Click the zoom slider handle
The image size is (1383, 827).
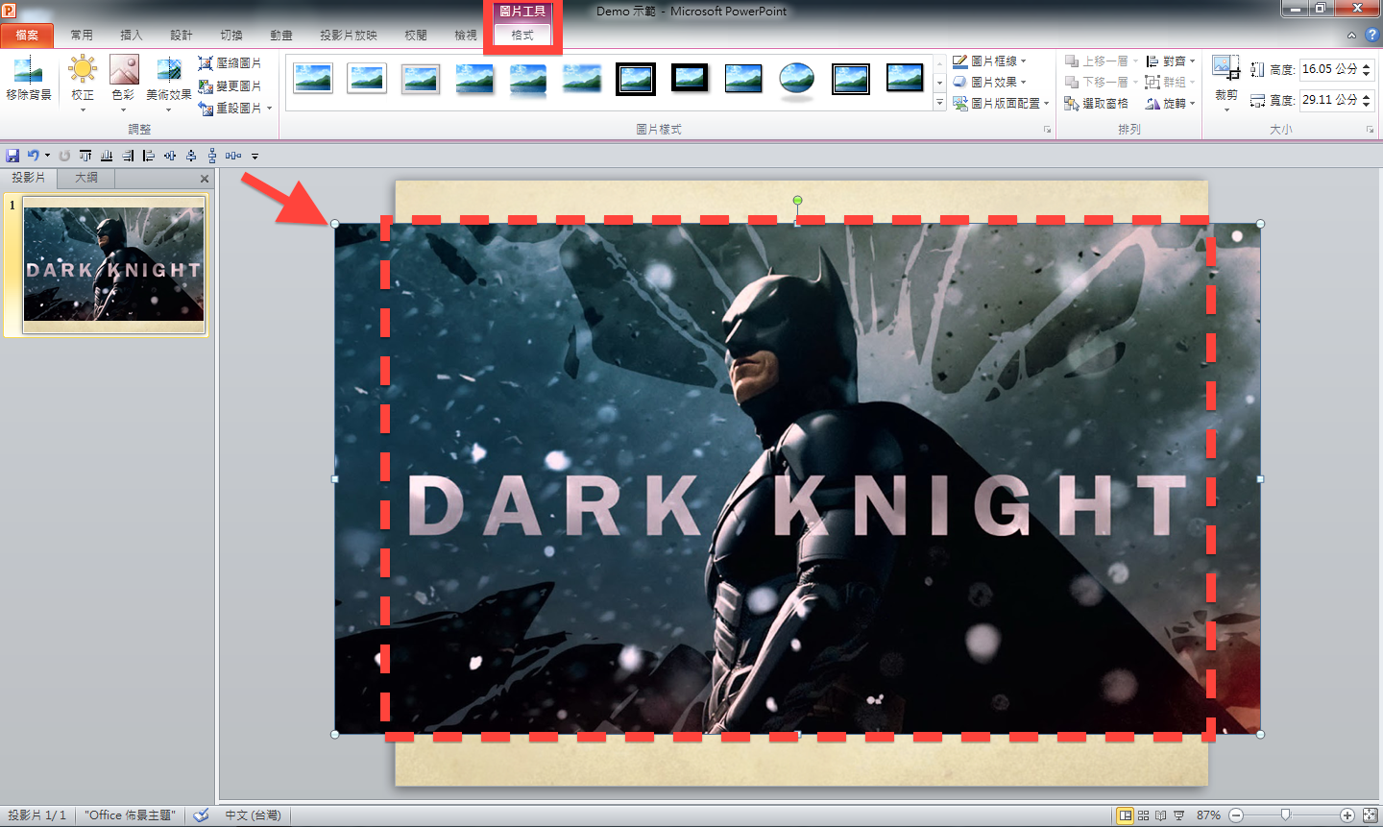(x=1285, y=815)
